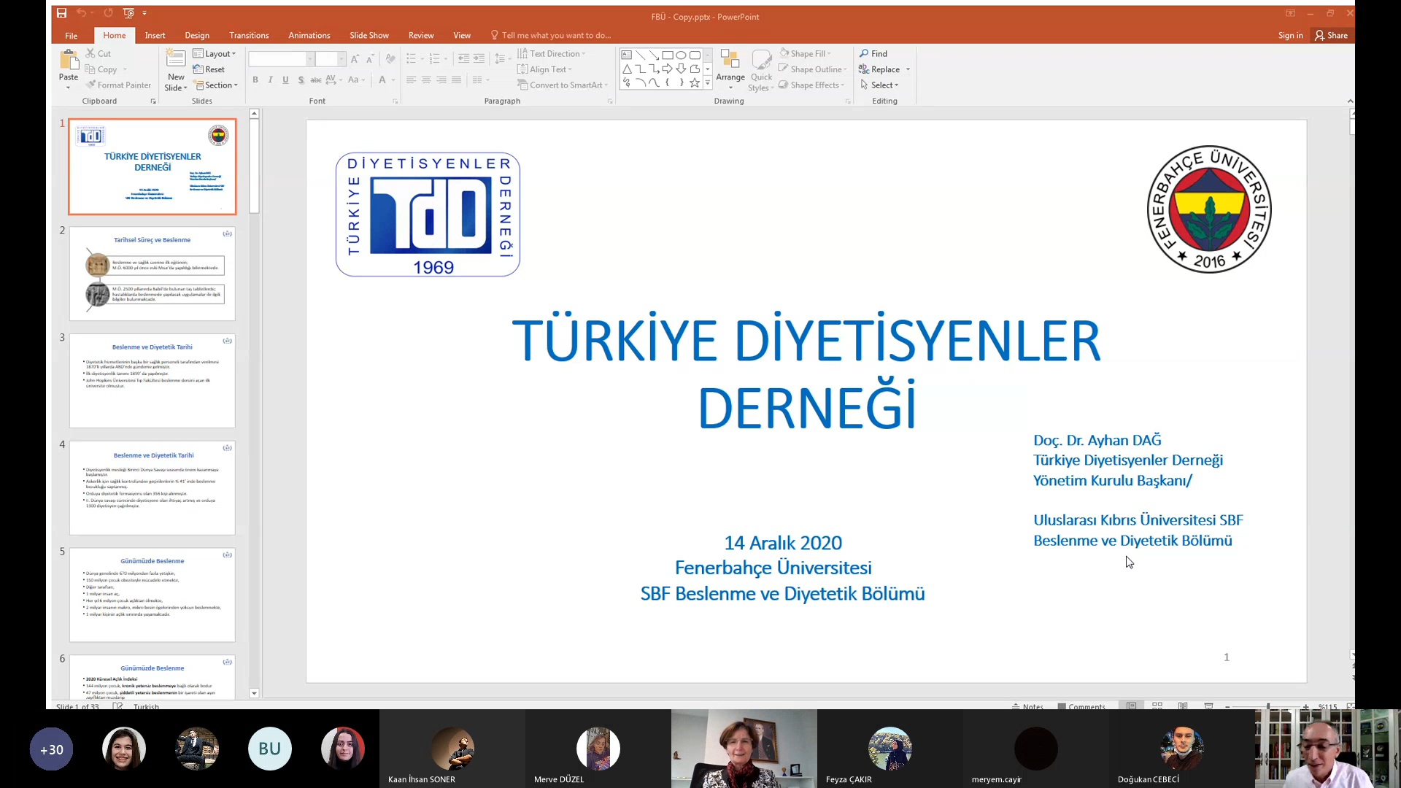Click Format Painter button
Screen dimensions: 1401x788
pos(118,85)
